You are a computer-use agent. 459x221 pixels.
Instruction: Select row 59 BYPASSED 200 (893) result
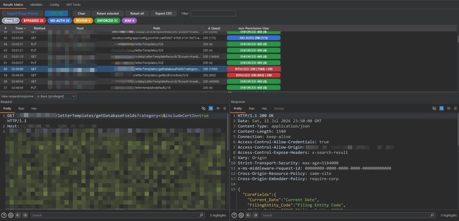(x=254, y=75)
